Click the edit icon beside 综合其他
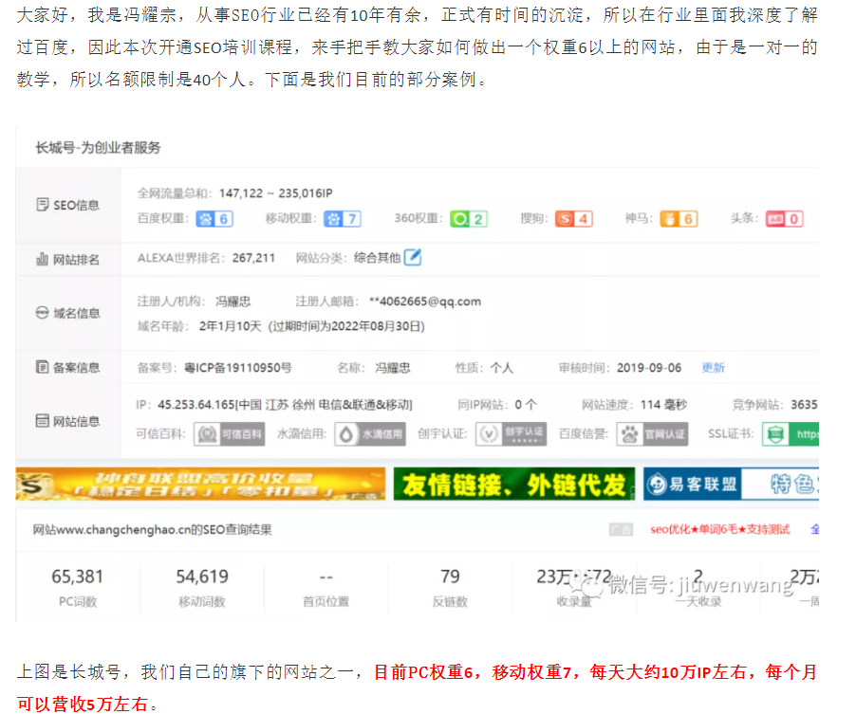Screen dimensions: 856x714 pyautogui.click(x=413, y=257)
